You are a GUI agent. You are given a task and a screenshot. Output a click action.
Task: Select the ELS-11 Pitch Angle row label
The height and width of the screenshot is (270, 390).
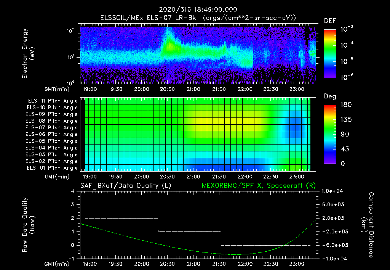[53, 101]
